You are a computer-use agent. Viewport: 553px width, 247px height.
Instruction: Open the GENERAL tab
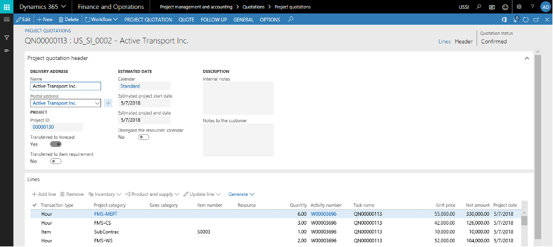pos(243,20)
